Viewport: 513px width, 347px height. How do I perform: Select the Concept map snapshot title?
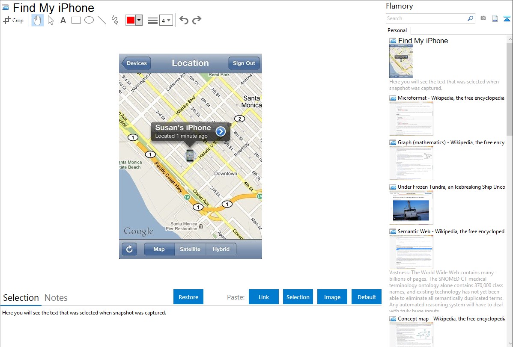click(451, 318)
